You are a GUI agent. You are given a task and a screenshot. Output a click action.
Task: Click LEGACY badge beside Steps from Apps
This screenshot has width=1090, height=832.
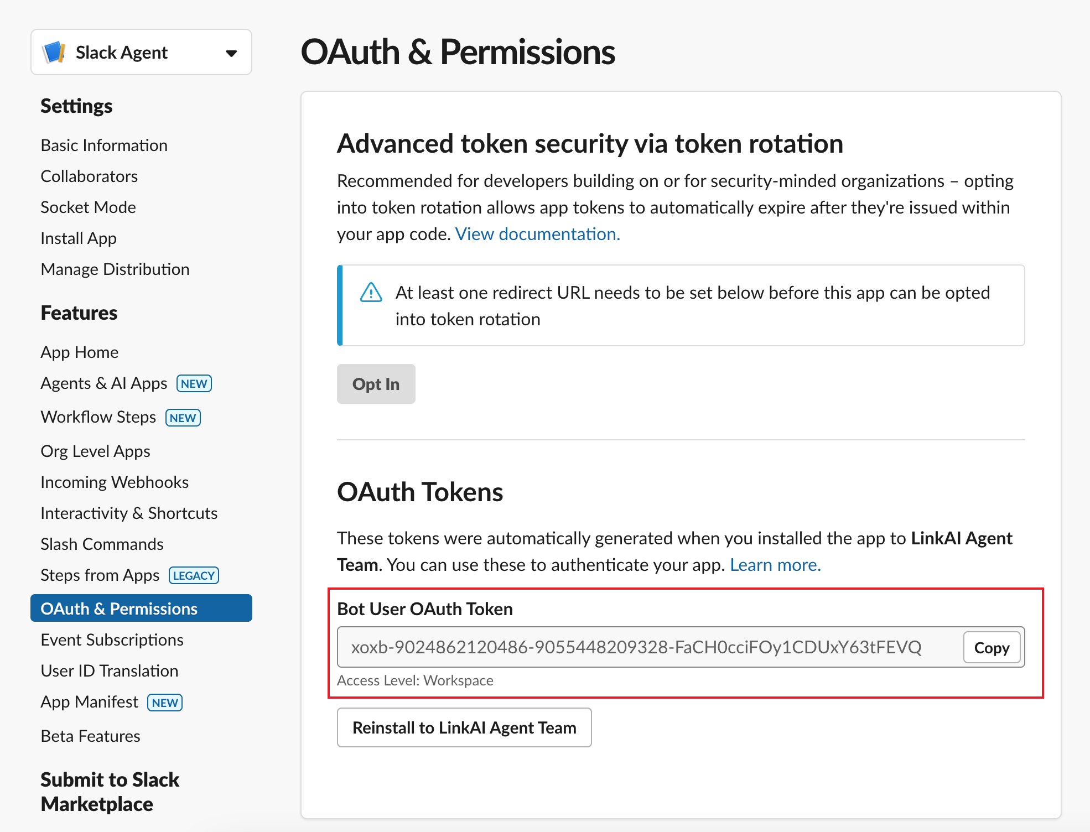[x=194, y=575]
